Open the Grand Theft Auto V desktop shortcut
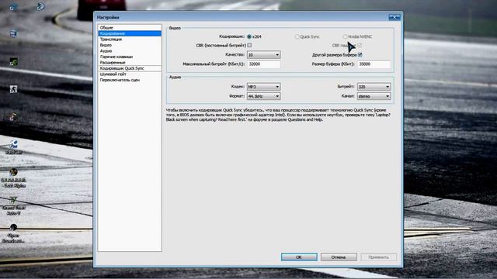Viewport: 497px width, 279px height. pos(14,205)
